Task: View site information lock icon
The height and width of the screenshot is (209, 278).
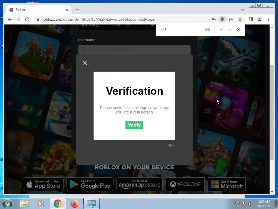Action: (x=38, y=19)
